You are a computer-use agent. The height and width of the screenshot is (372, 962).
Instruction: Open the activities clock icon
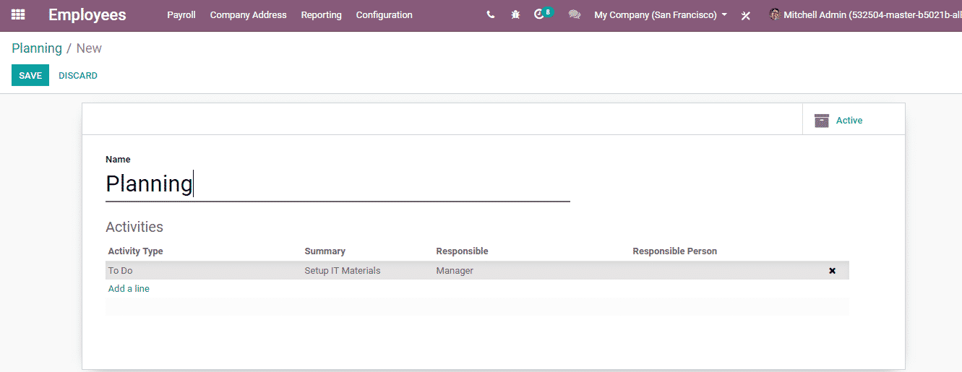[539, 14]
